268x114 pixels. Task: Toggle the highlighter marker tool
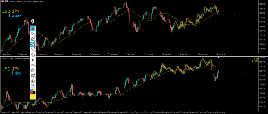[33, 44]
